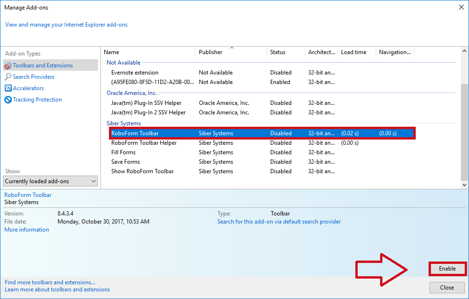Select Toolbars and Extensions add-on type
This screenshot has height=299, width=469.
(x=50, y=65)
